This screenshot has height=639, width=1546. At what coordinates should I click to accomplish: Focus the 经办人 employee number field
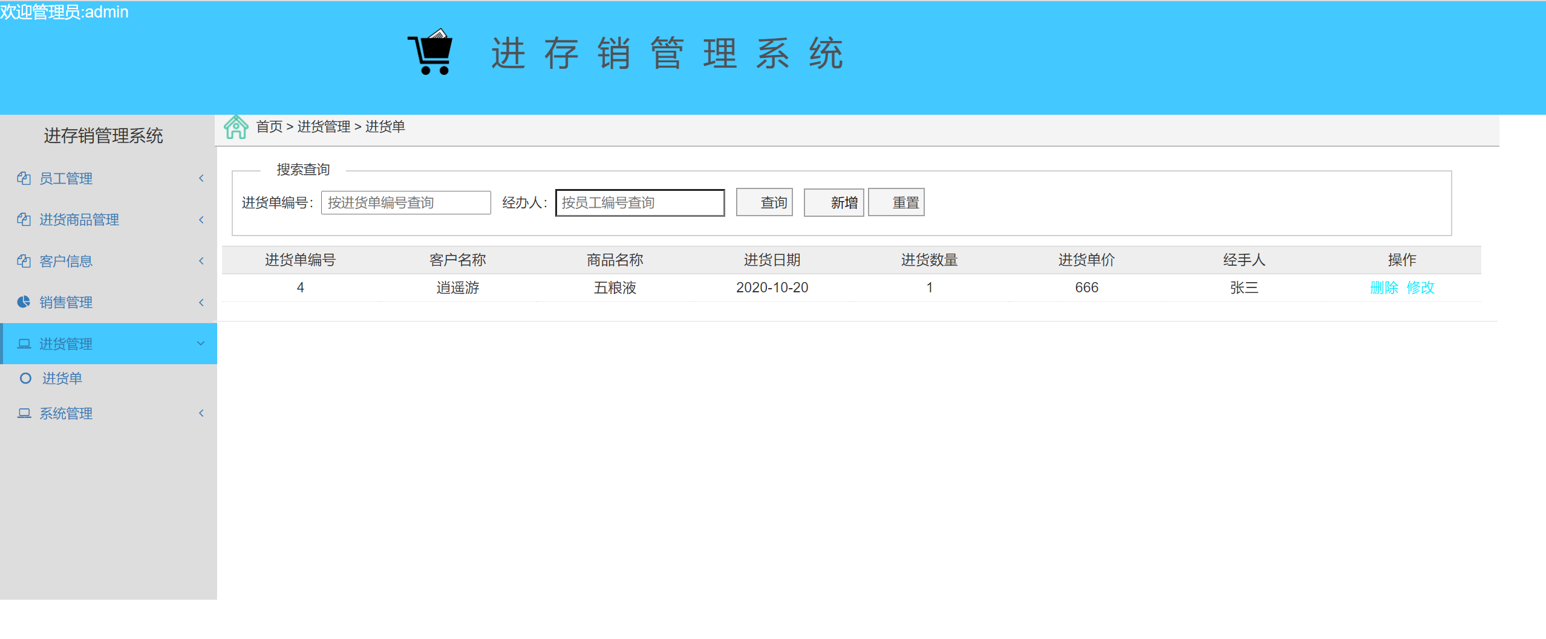(x=640, y=202)
